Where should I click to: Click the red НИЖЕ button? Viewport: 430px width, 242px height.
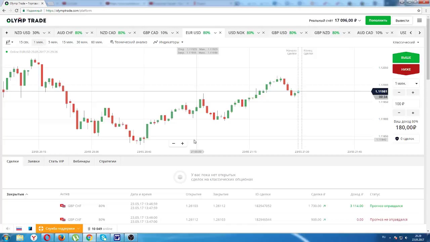point(406,69)
